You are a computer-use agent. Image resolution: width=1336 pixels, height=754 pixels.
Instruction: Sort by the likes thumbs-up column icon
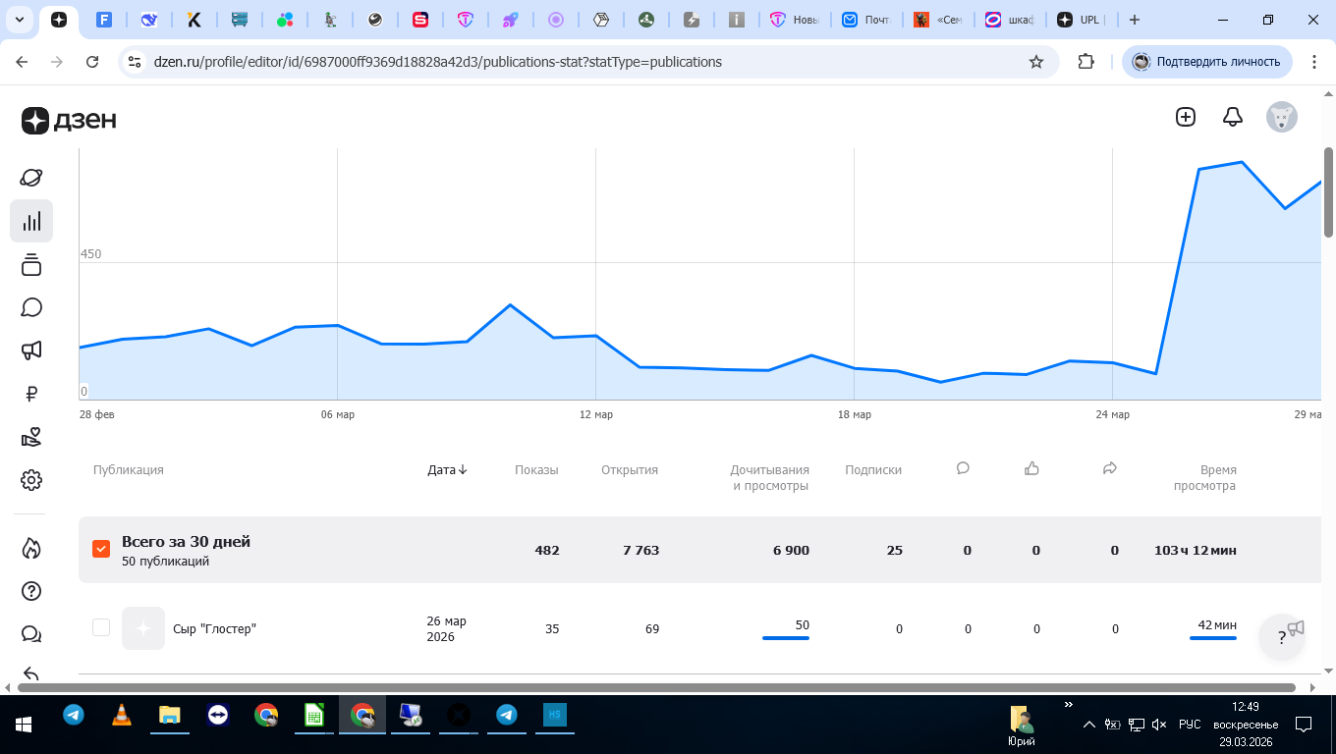click(1031, 469)
